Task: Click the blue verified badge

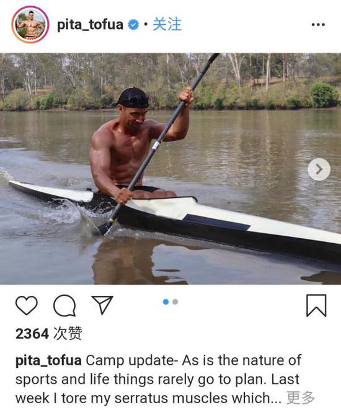Action: click(133, 25)
